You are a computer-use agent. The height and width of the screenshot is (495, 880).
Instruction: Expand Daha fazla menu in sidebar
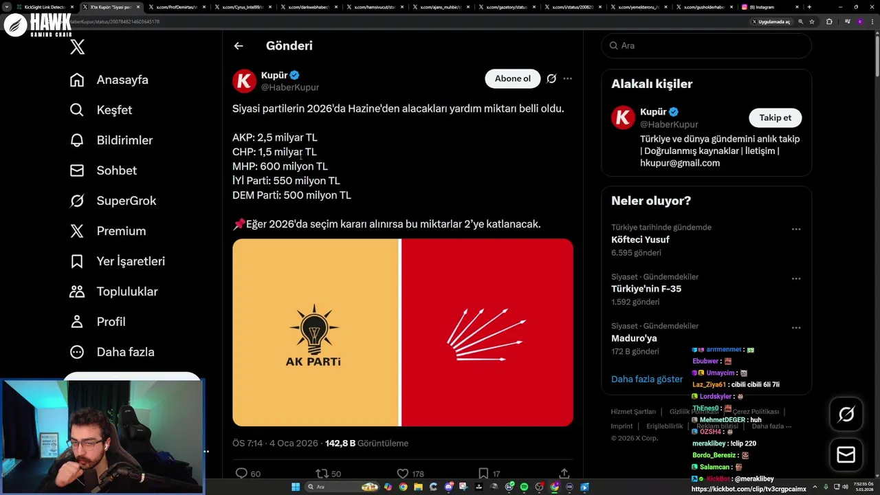(x=112, y=352)
